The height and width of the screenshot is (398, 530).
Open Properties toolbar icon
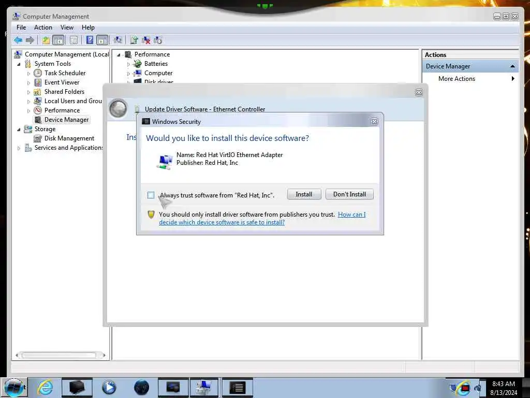coord(73,40)
